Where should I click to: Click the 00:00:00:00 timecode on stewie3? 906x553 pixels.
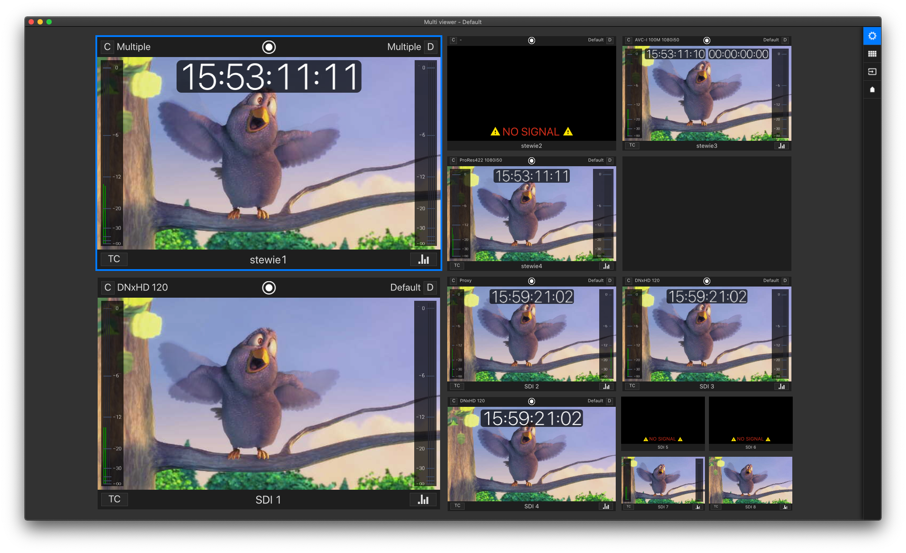[738, 54]
